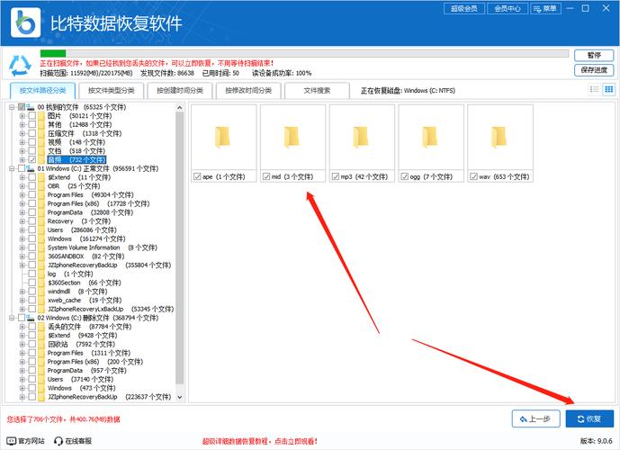Select the 按修改时间分类 tab
The image size is (620, 450).
tap(248, 91)
